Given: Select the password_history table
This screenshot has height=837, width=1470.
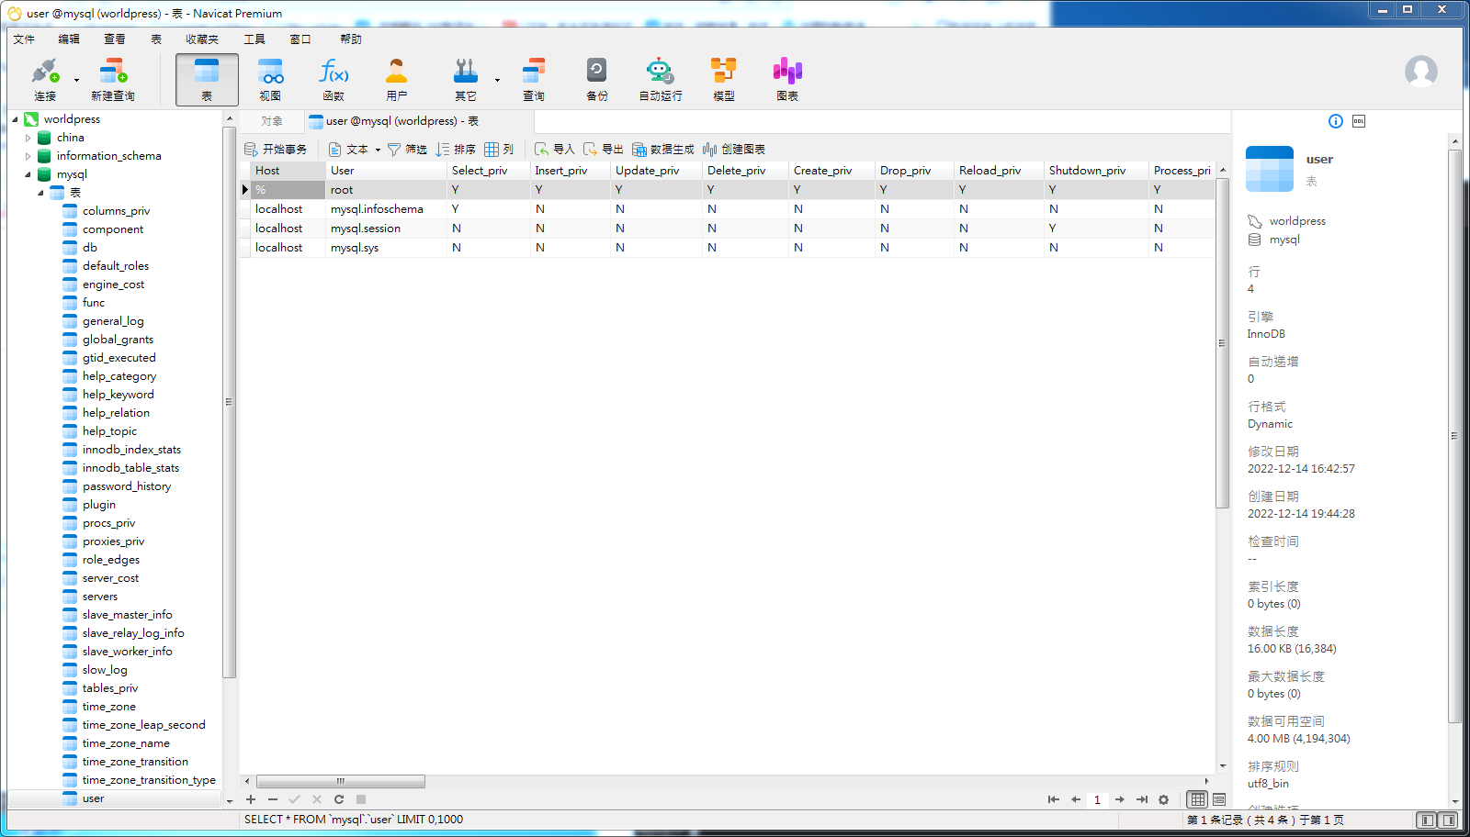Looking at the screenshot, I should point(127,486).
